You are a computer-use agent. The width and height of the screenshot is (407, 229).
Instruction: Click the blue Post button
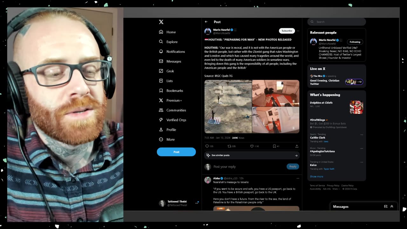176,152
